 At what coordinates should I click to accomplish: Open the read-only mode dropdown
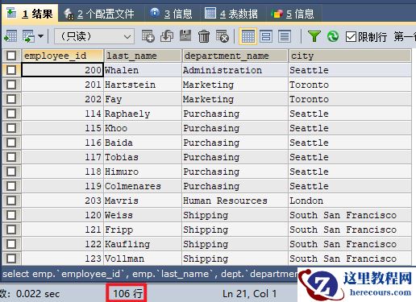click(94, 36)
